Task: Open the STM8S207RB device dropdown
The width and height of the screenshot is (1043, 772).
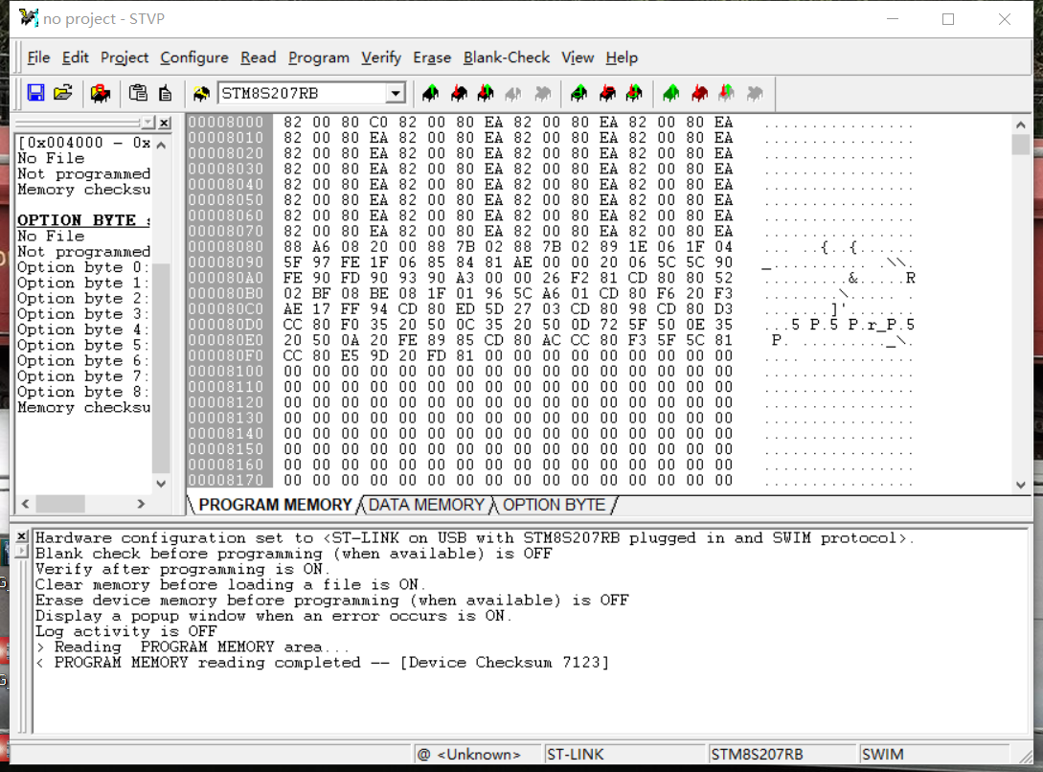Action: [395, 93]
